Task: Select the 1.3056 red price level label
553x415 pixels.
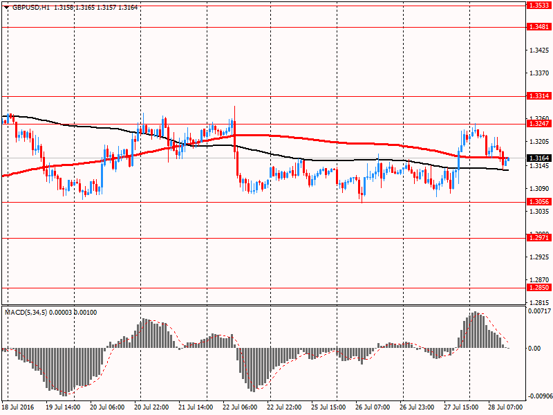Action: tap(539, 202)
